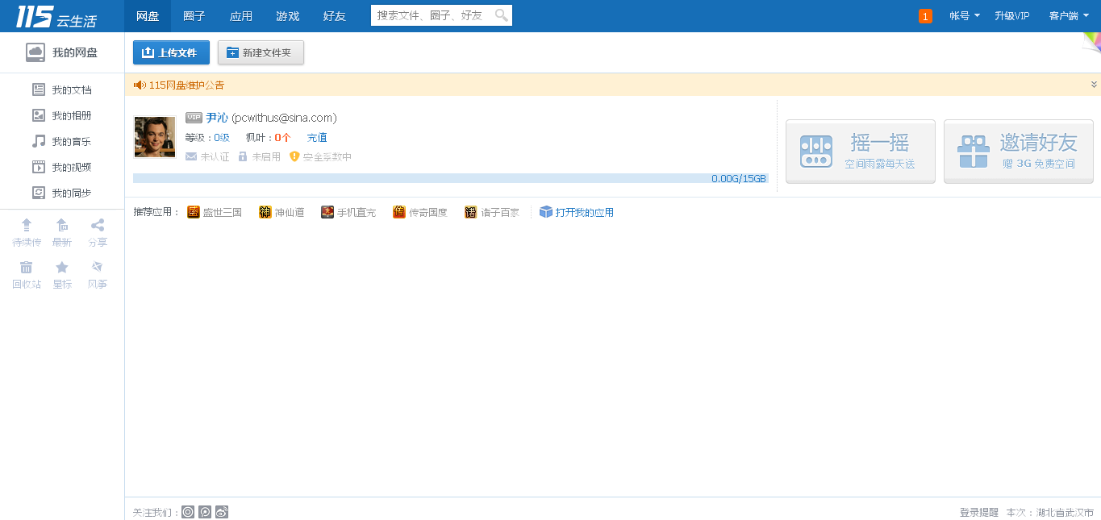Open the 分享 share icon
The image size is (1101, 520).
[98, 232]
